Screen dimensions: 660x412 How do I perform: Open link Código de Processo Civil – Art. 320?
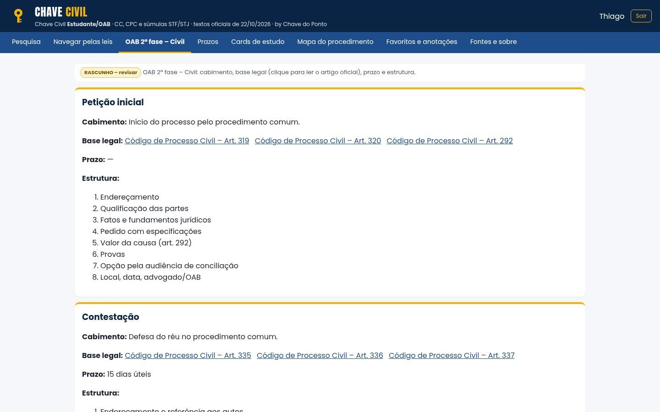318,141
